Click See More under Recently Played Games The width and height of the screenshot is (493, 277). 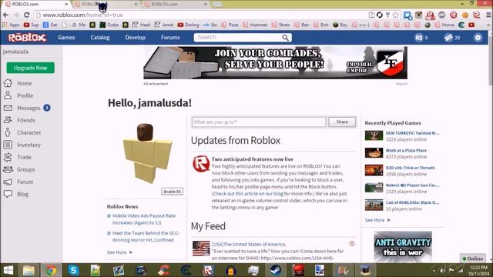click(x=377, y=220)
